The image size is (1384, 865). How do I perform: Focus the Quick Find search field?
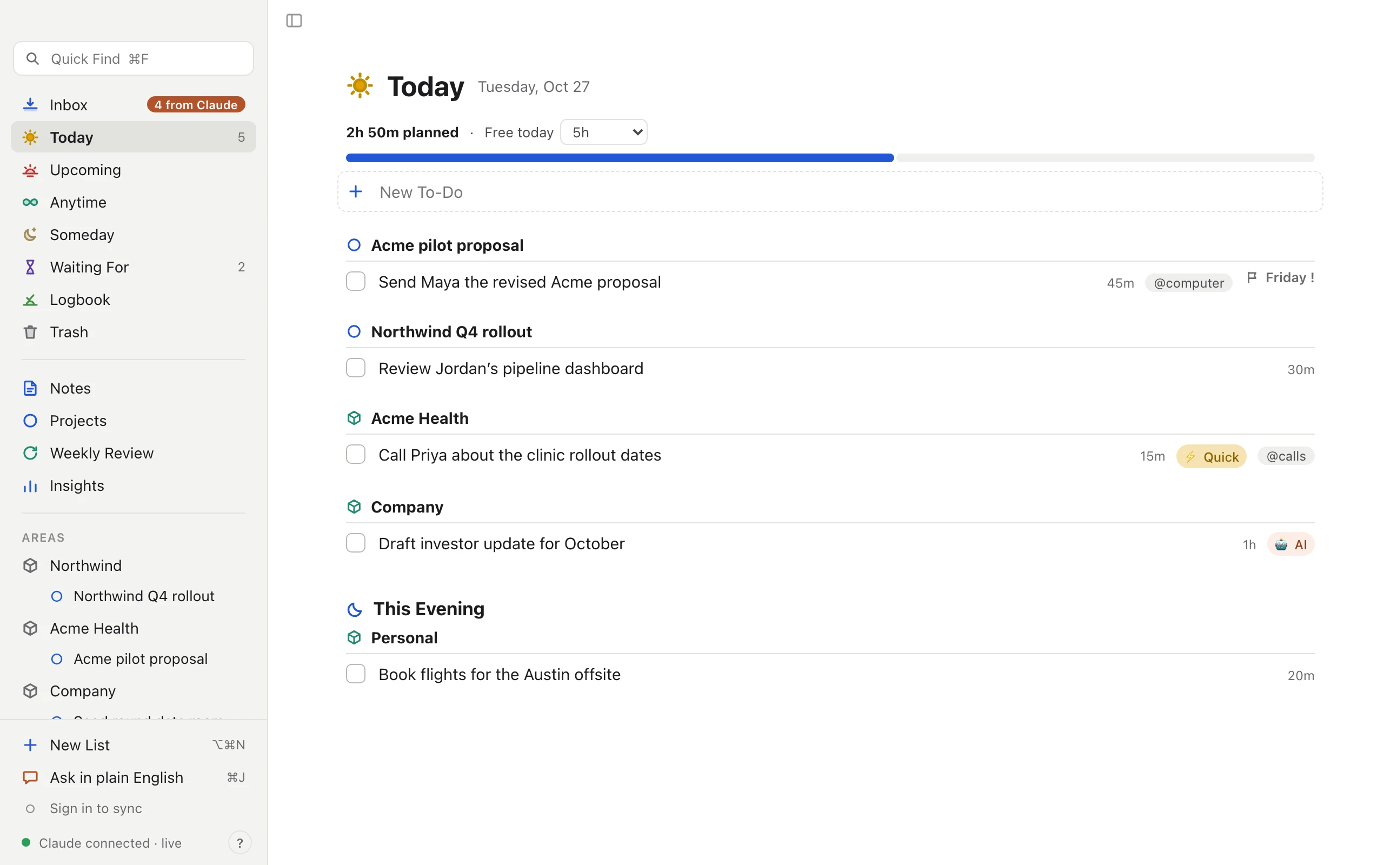coord(133,58)
